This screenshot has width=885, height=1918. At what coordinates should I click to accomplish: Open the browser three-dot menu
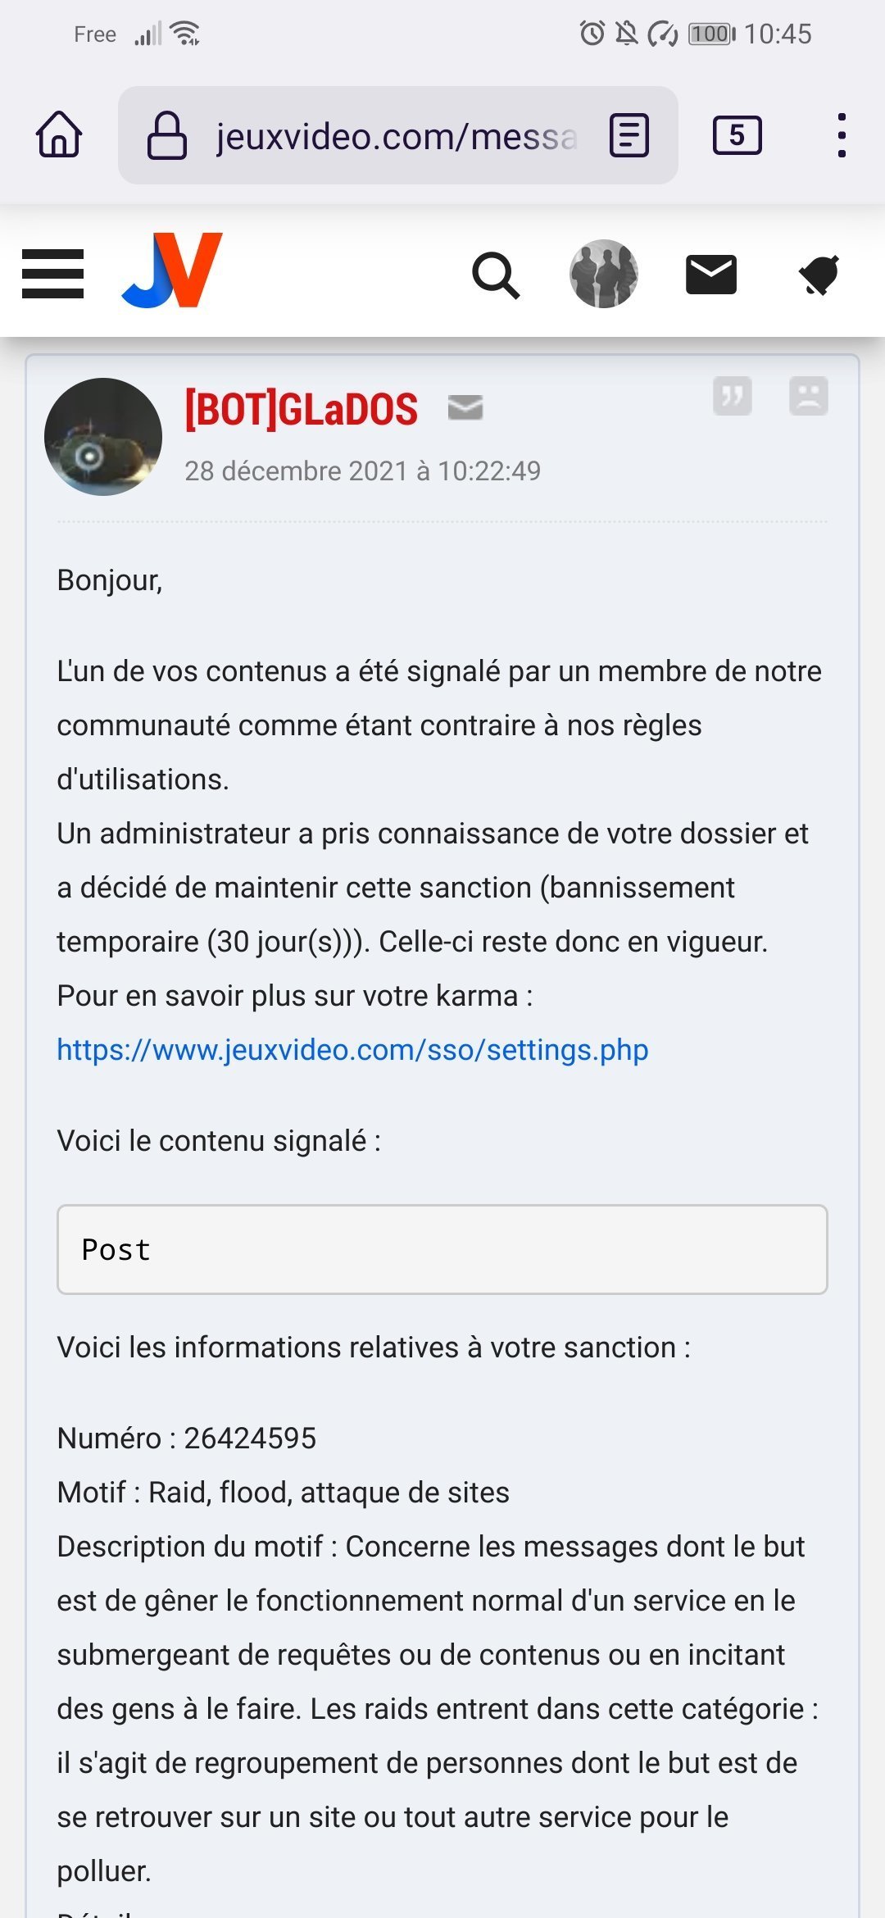point(841,135)
